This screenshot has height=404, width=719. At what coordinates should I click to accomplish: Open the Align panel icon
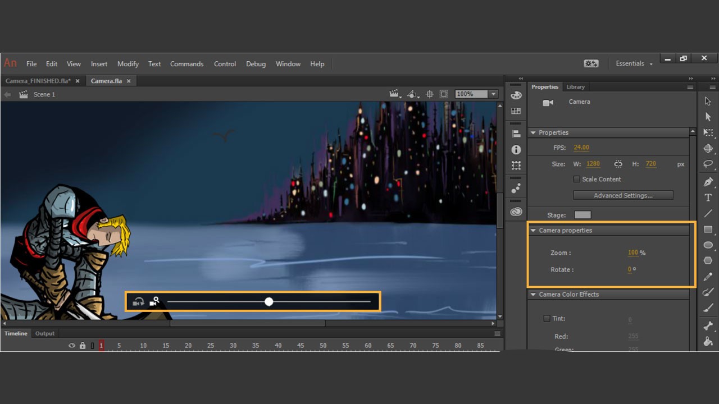tap(516, 134)
